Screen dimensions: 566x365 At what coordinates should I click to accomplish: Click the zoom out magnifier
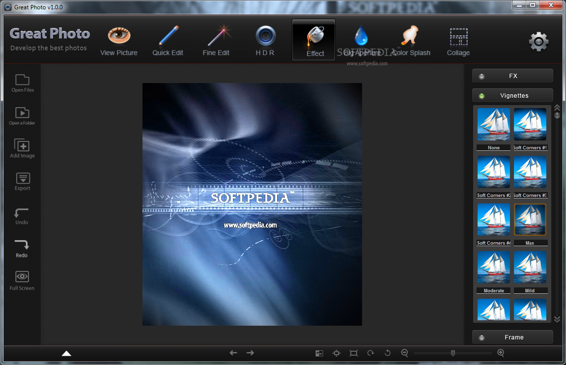pos(405,353)
